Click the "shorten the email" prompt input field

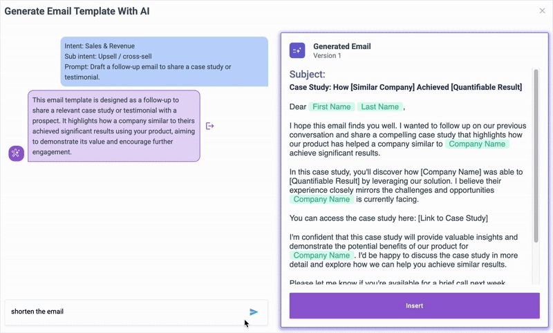pos(124,312)
